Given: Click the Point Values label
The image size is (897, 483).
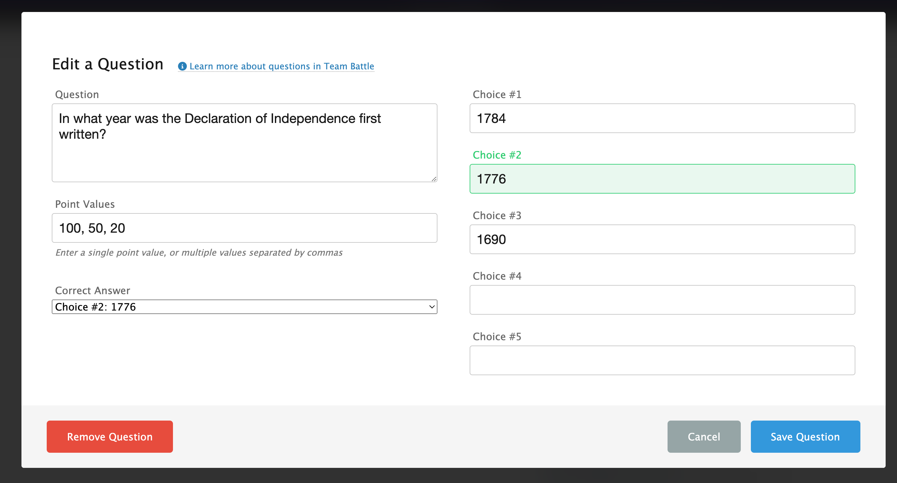Looking at the screenshot, I should pyautogui.click(x=85, y=204).
